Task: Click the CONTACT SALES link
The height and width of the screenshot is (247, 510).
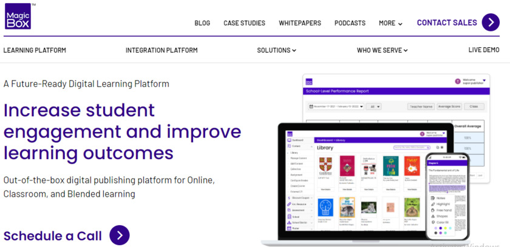Action: coord(447,22)
